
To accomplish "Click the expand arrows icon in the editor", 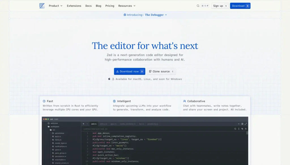I will pyautogui.click(x=246, y=124).
